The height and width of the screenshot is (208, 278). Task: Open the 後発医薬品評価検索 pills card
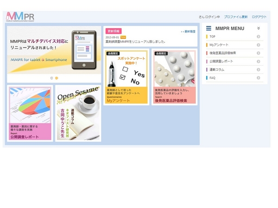tap(175, 77)
